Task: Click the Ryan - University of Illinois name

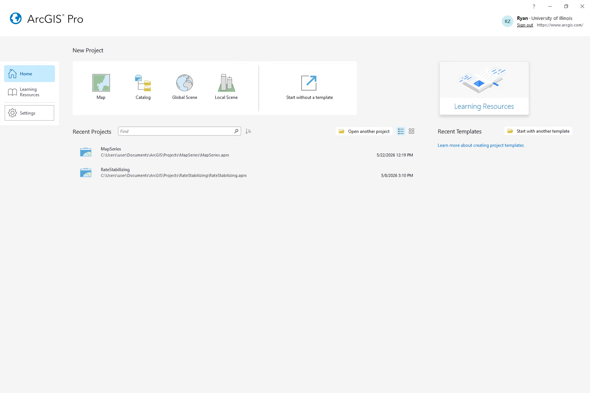Action: pos(544,18)
